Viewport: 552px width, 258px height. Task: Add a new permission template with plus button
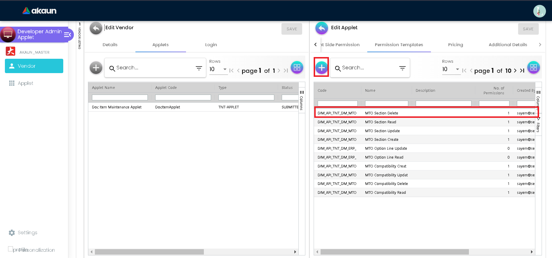coord(321,68)
